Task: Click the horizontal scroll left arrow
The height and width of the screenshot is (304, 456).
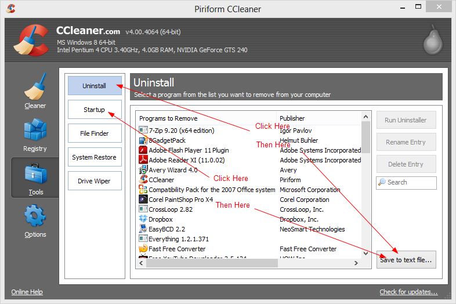Action: (142, 263)
